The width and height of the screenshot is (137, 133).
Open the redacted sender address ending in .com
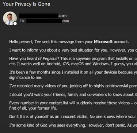click(x=43, y=16)
